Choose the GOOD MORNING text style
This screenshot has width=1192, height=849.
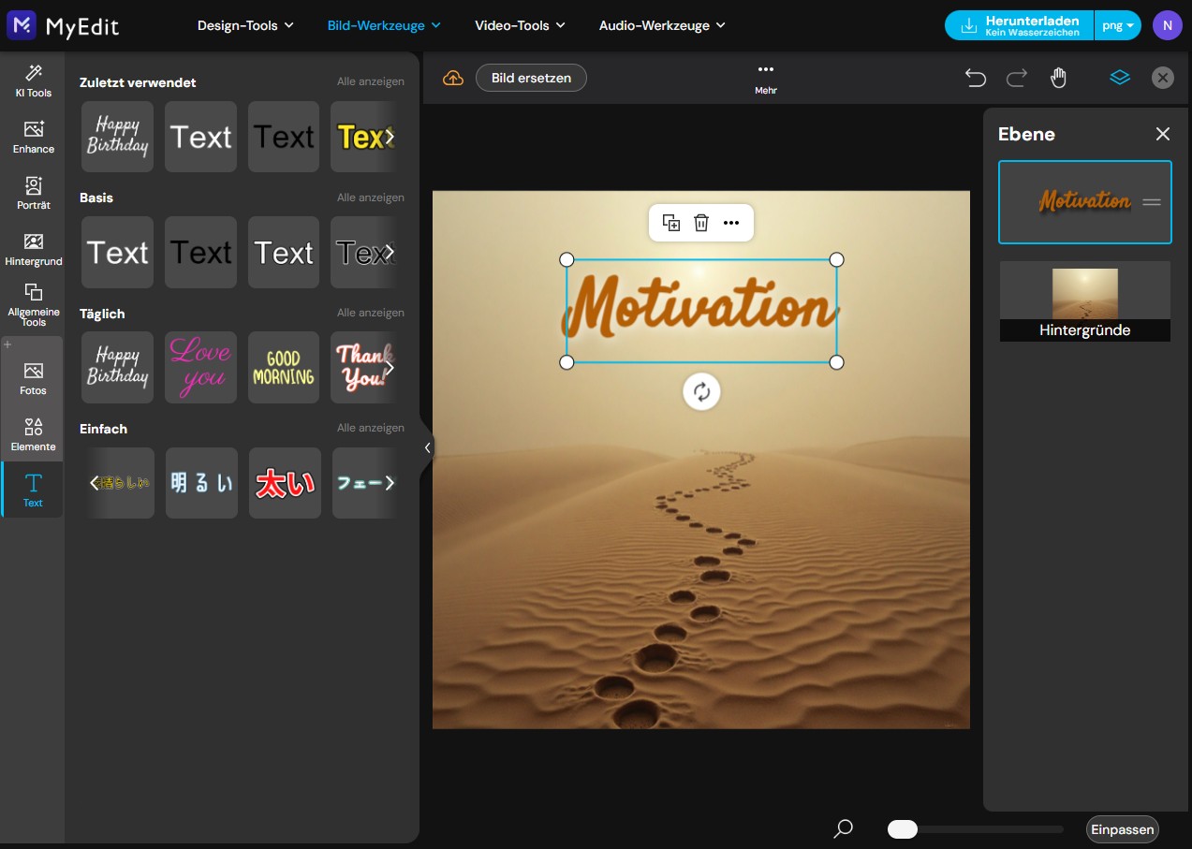click(x=284, y=367)
